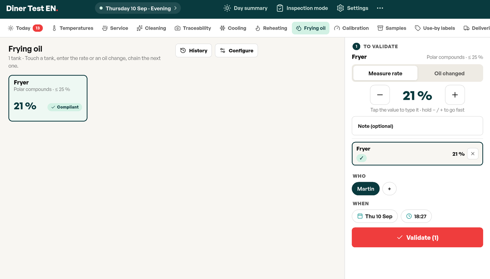The height and width of the screenshot is (279, 490).
Task: Expand the Thursday 10 Sep Evening selector
Action: [x=138, y=8]
